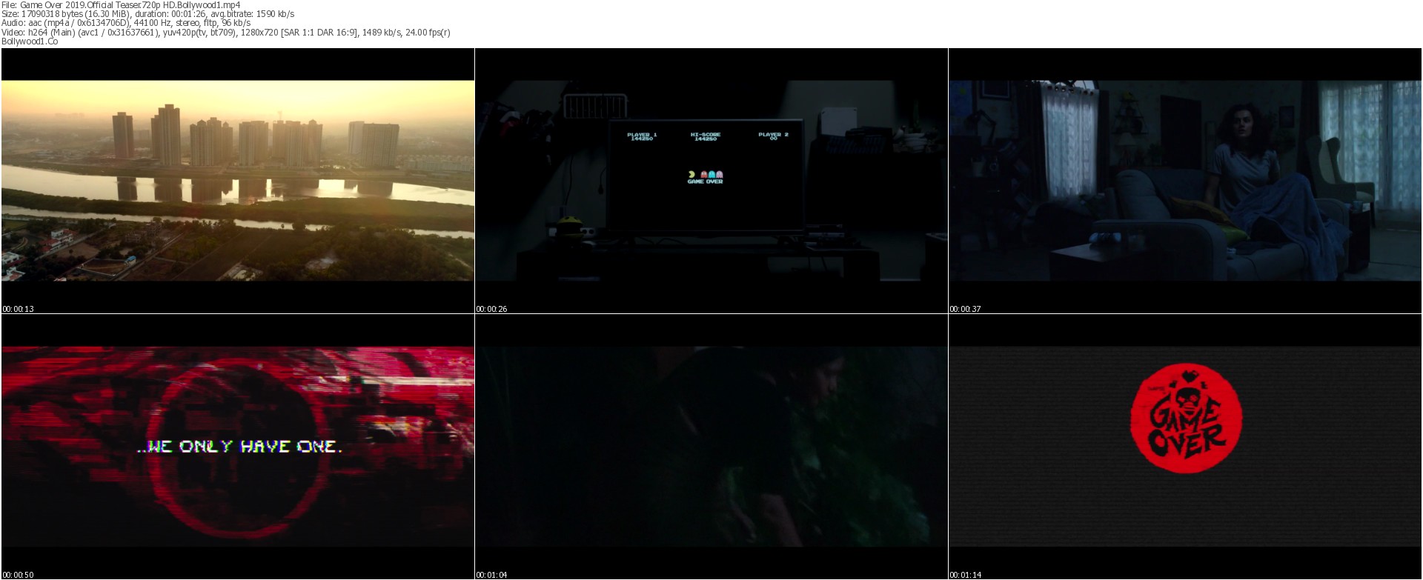Viewport: 1423px width, 580px height.
Task: Click the 00:01:04 timestamp label
Action: pos(491,575)
